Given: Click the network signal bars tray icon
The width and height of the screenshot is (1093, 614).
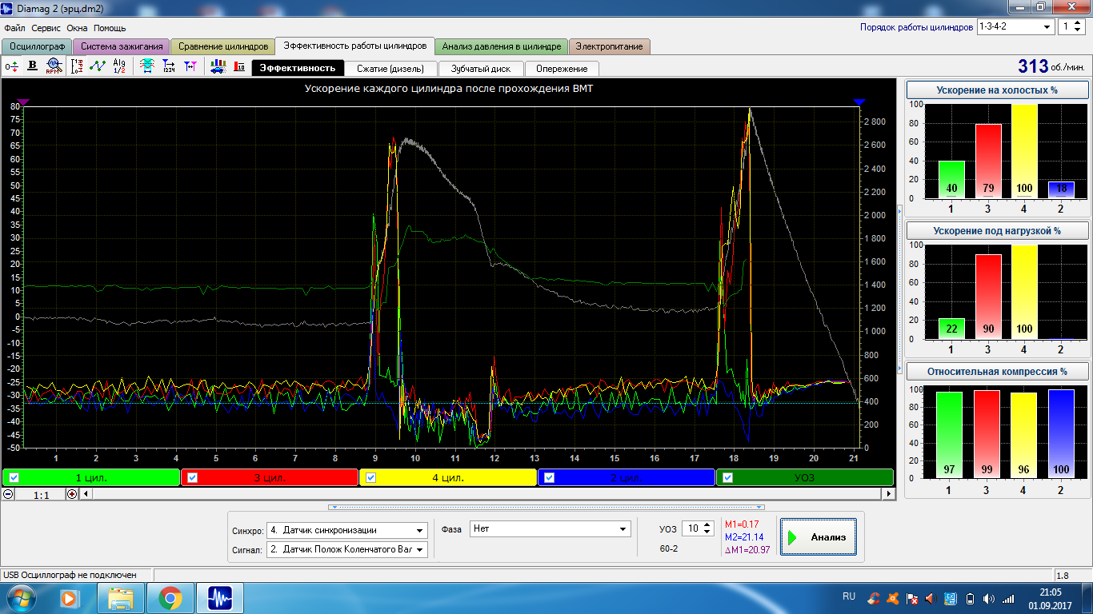Looking at the screenshot, I should tap(1008, 598).
